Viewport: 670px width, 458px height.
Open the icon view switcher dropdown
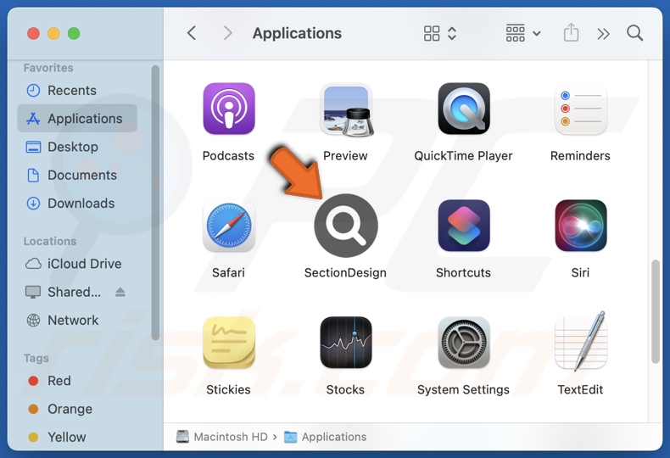click(x=440, y=33)
